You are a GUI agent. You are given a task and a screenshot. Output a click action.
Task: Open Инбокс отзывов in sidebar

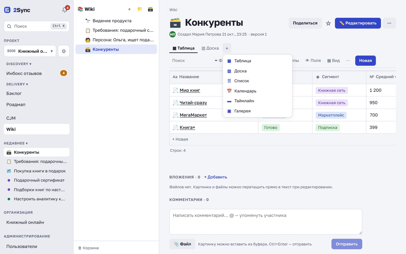[x=37, y=73]
